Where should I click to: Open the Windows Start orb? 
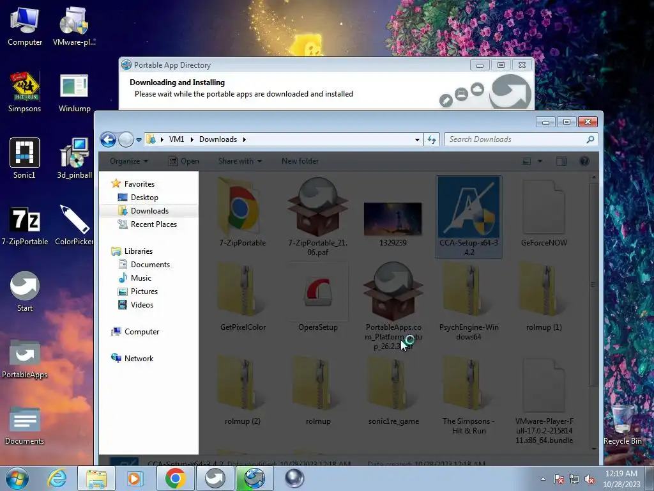pyautogui.click(x=17, y=478)
